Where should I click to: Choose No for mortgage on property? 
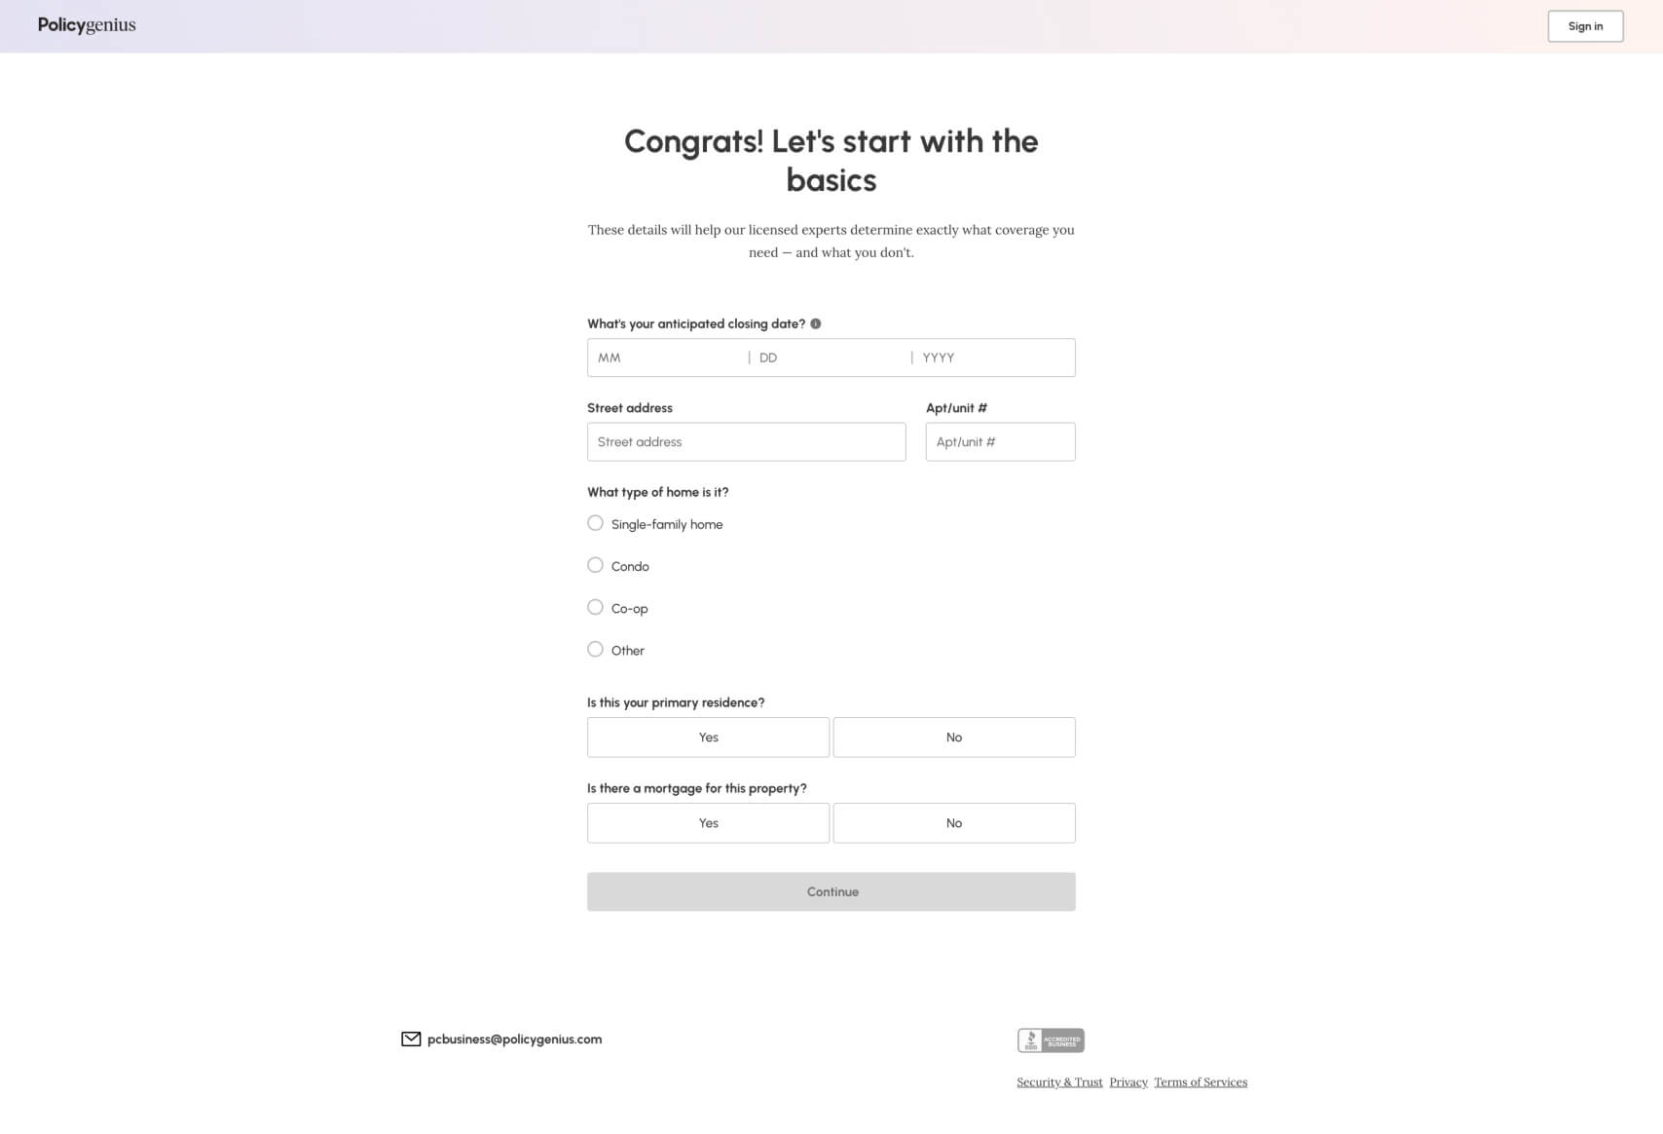(954, 823)
